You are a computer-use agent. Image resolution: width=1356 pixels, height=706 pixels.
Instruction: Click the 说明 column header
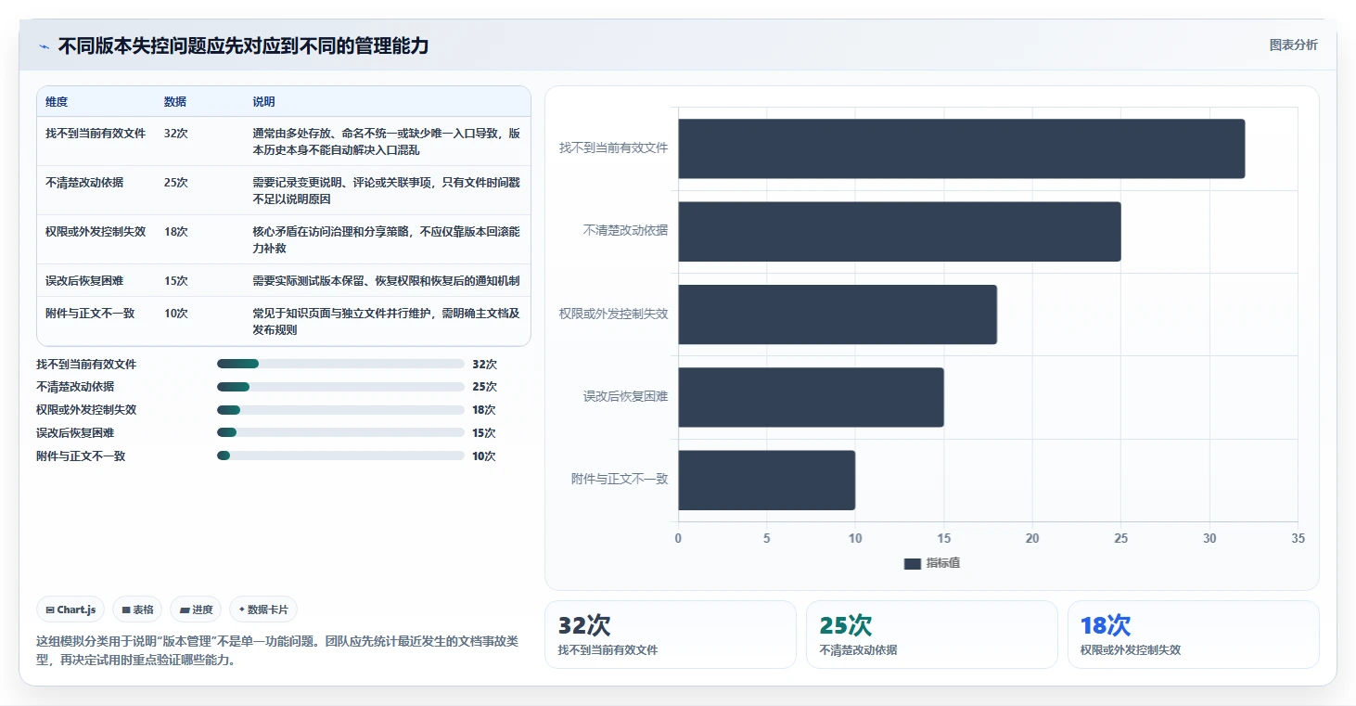263,102
